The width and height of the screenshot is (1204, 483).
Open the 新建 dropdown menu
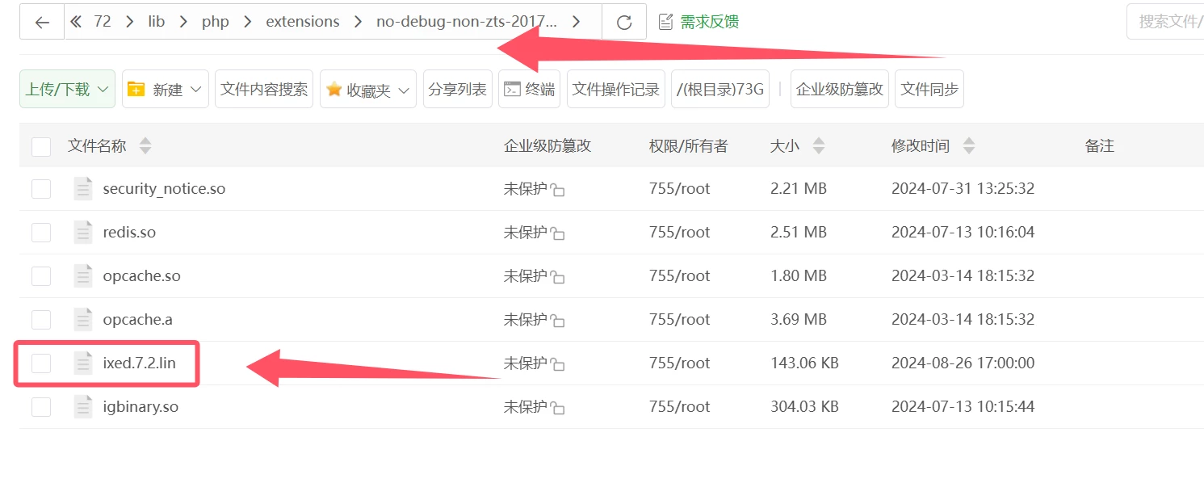pyautogui.click(x=166, y=90)
